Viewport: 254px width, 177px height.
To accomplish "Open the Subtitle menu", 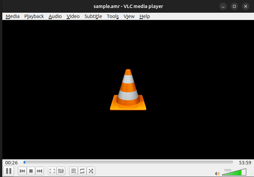I will pyautogui.click(x=93, y=16).
